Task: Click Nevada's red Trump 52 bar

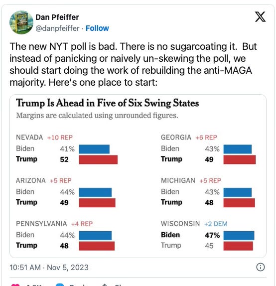Action: click(98, 159)
